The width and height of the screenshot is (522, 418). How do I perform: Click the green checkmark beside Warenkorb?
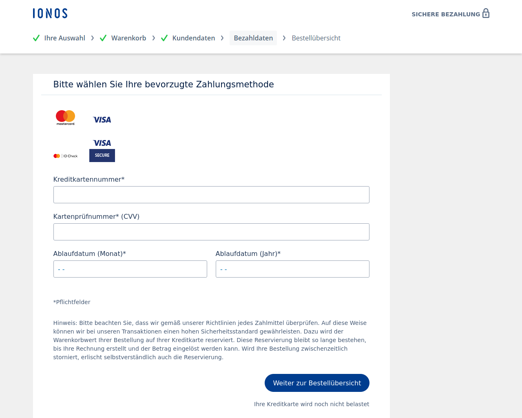103,38
